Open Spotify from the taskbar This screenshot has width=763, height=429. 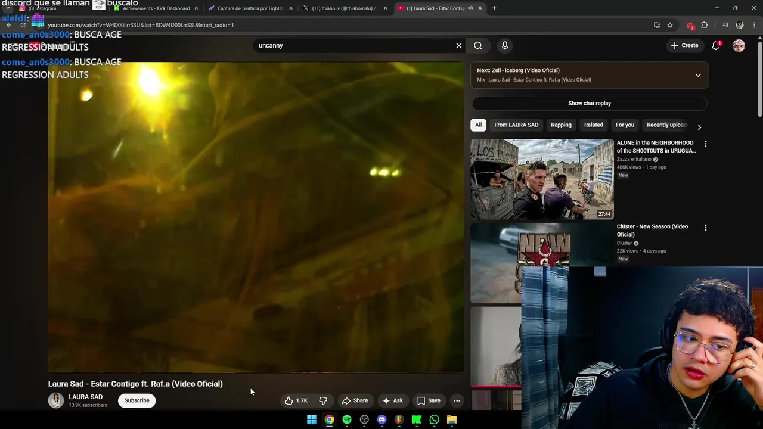[x=347, y=419]
